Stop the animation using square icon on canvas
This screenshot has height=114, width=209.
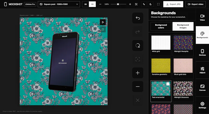click(103, 29)
